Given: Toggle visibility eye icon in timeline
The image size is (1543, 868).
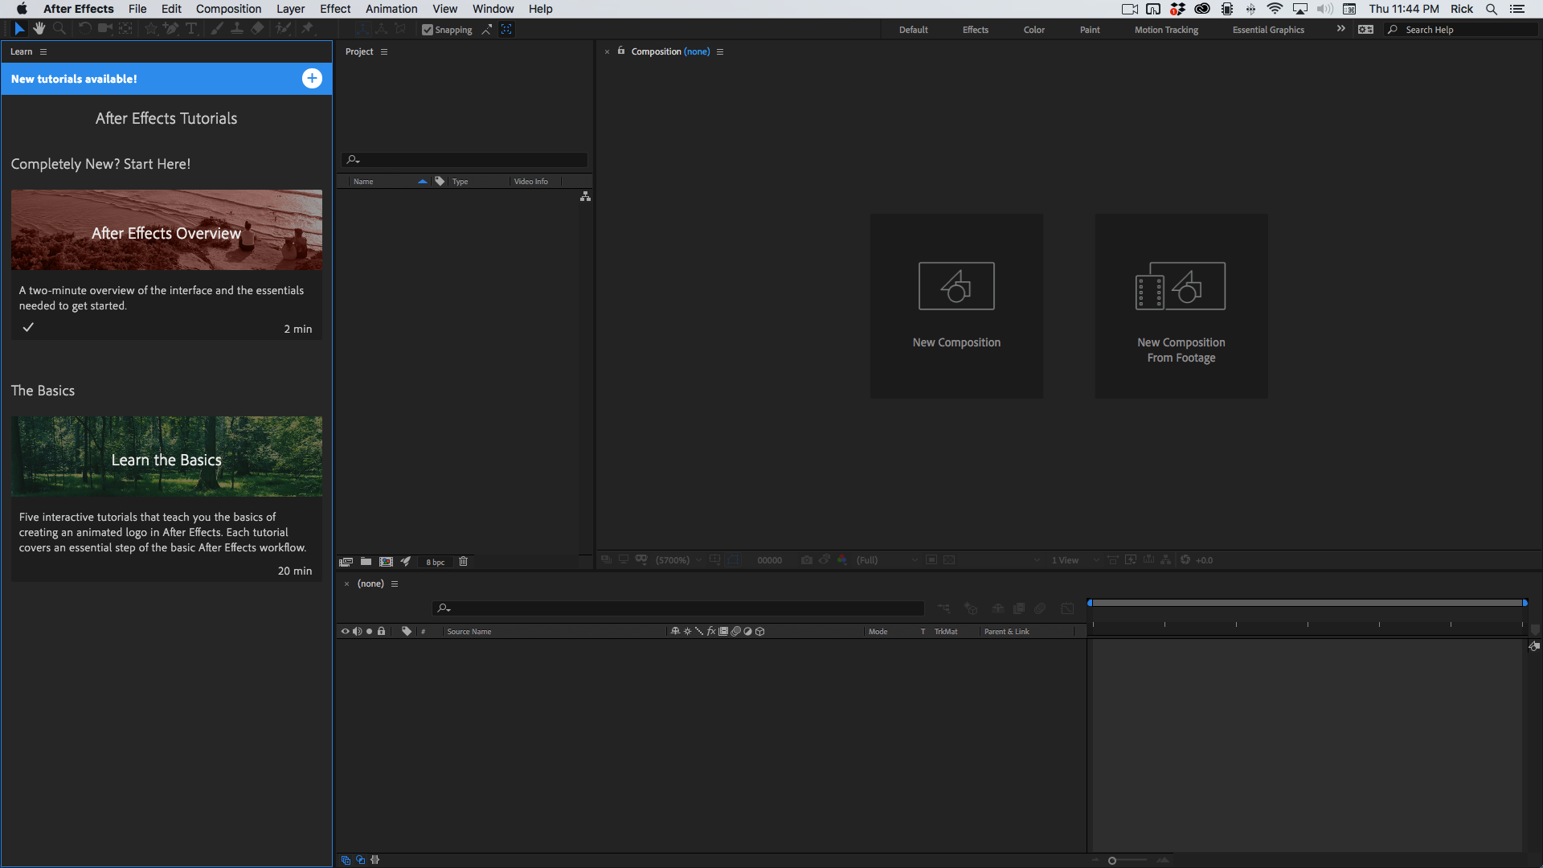Looking at the screenshot, I should 346,631.
